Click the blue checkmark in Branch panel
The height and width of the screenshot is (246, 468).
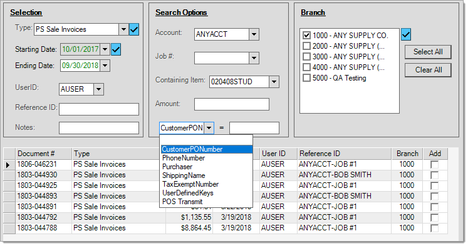click(x=406, y=34)
